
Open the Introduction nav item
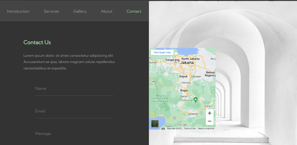(x=18, y=11)
